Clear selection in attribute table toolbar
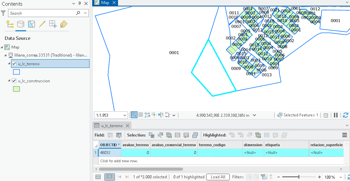Screen dimensions: 350x181 (x=186, y=135)
